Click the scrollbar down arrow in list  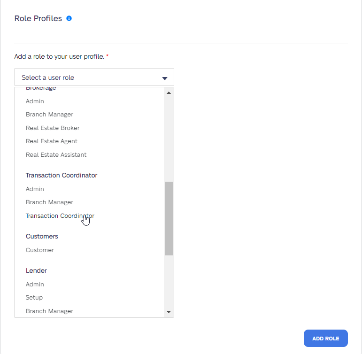point(169,312)
